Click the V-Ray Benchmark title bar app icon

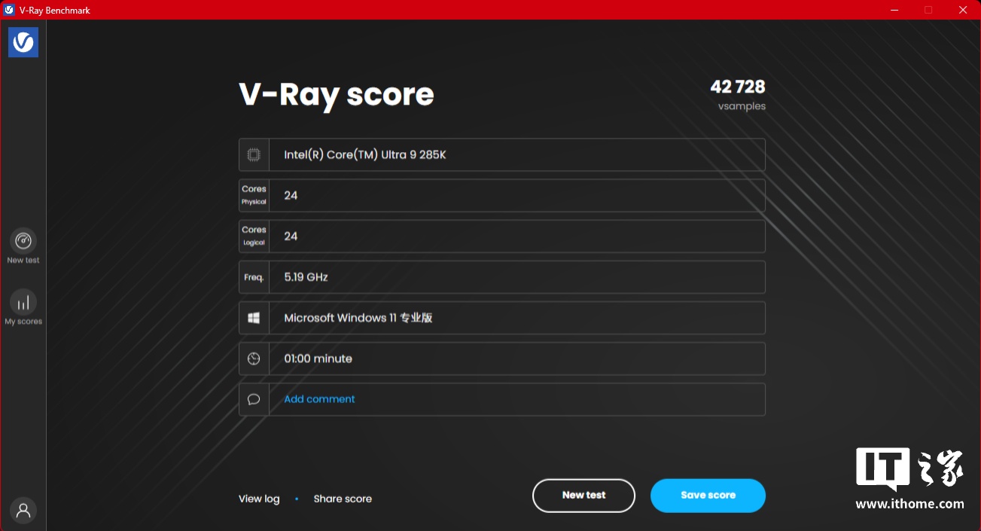[10, 10]
